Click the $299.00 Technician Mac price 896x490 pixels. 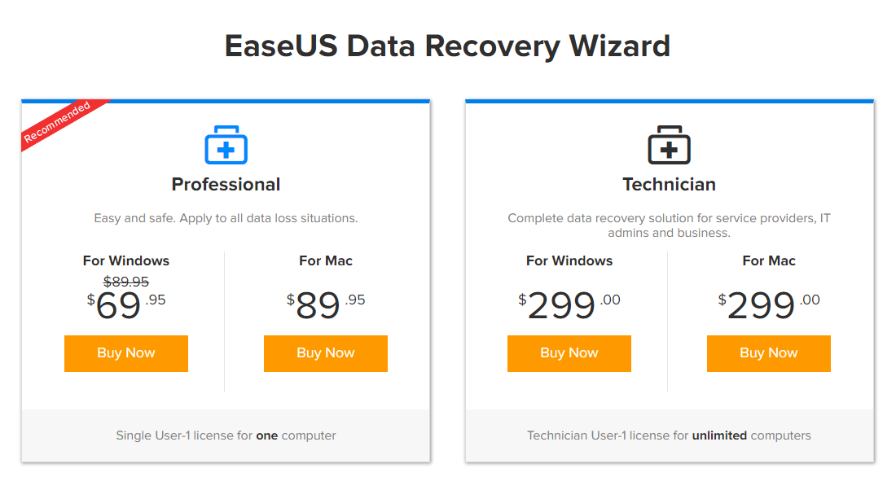[x=769, y=305]
